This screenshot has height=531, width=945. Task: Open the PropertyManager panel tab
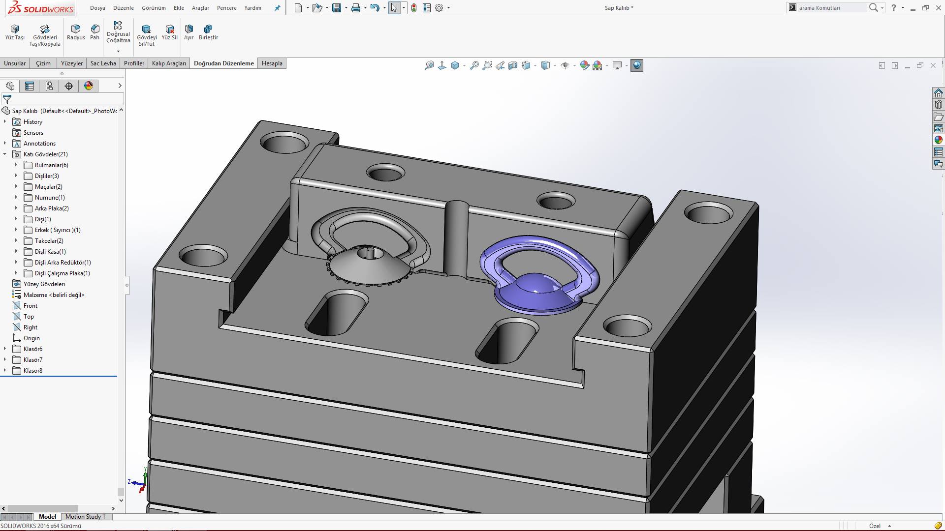[x=30, y=86]
